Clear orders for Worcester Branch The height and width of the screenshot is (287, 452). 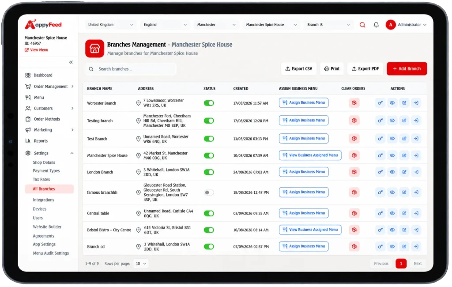click(x=354, y=103)
